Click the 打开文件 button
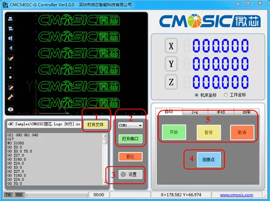This screenshot has width=270, height=201. [x=96, y=125]
